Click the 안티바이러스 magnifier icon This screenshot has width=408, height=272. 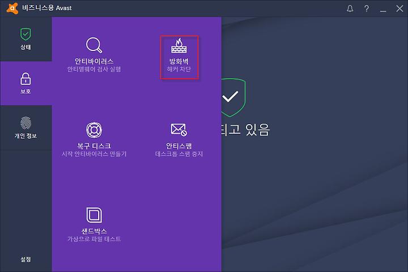click(94, 45)
